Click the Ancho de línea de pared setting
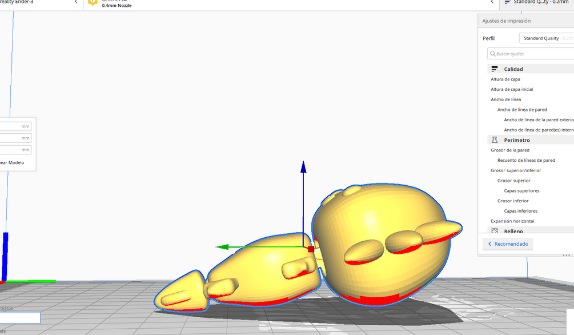 pyautogui.click(x=522, y=110)
